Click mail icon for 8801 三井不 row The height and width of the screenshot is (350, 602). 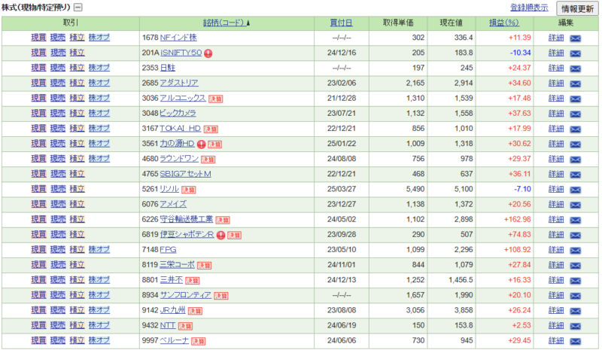click(575, 281)
